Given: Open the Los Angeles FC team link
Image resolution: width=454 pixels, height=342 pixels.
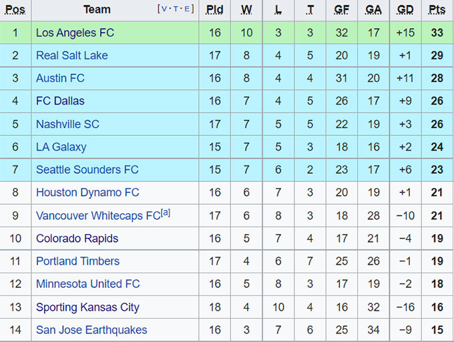Looking at the screenshot, I should click(x=75, y=33).
